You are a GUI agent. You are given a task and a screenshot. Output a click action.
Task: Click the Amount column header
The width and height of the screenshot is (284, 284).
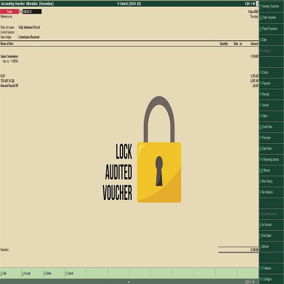[x=254, y=44]
